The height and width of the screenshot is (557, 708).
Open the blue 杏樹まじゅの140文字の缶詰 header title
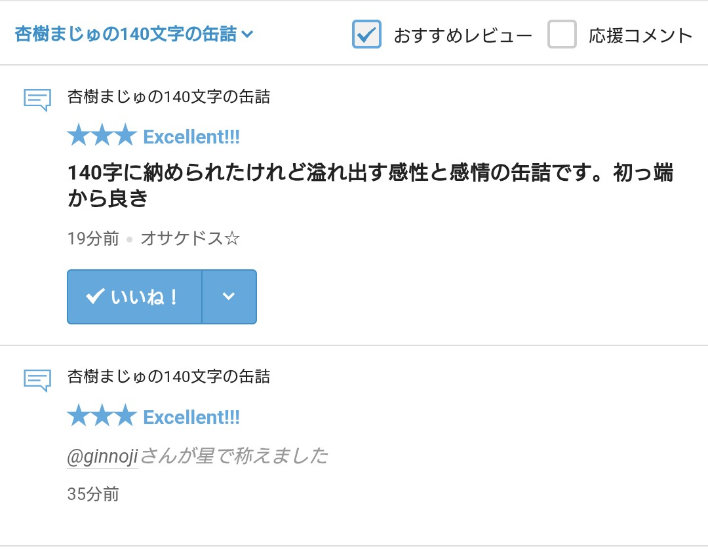126,35
